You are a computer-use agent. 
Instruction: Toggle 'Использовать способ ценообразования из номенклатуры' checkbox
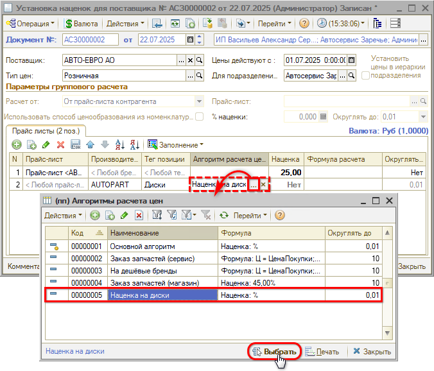point(199,117)
